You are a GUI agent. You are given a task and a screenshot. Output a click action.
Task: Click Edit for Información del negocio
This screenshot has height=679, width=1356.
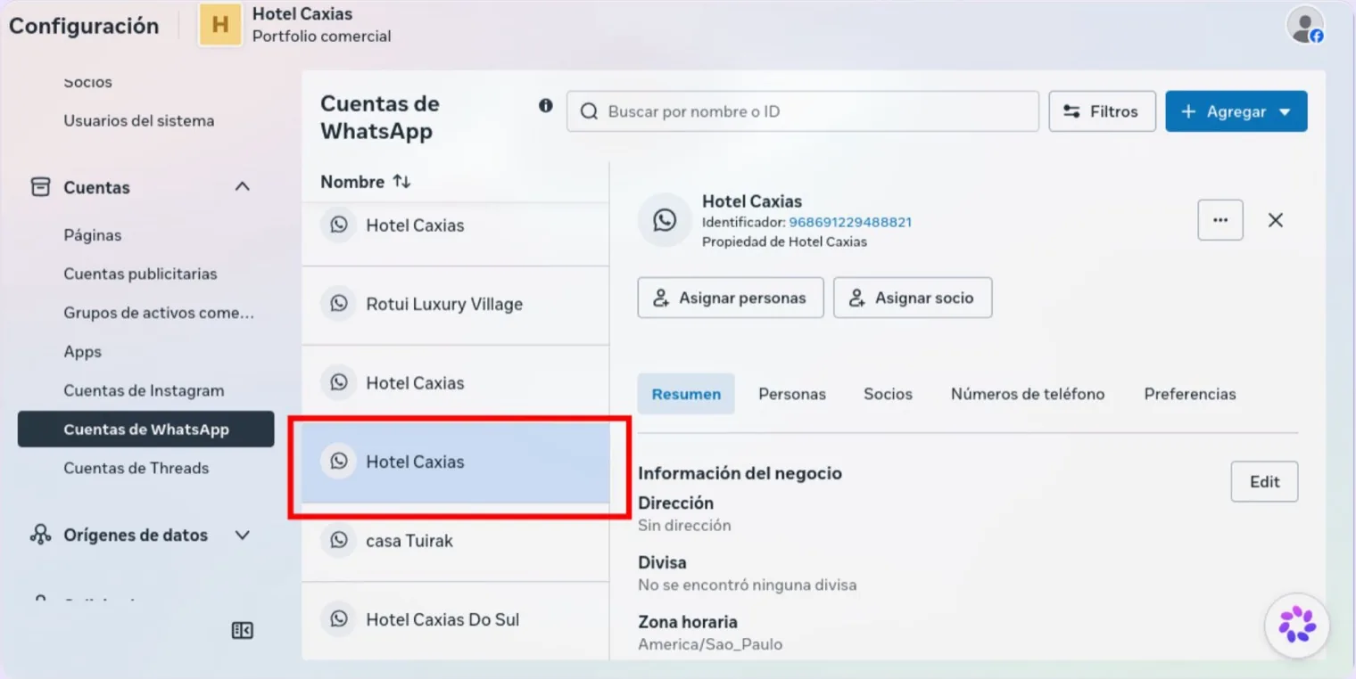point(1264,482)
